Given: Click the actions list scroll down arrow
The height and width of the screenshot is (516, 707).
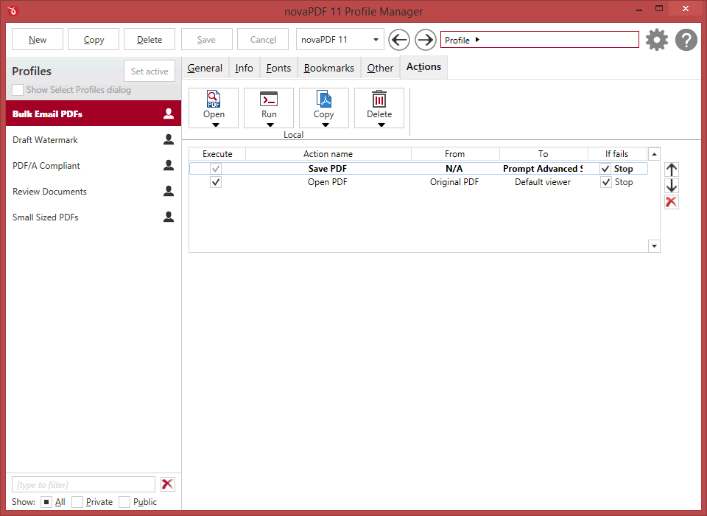Looking at the screenshot, I should coord(654,246).
